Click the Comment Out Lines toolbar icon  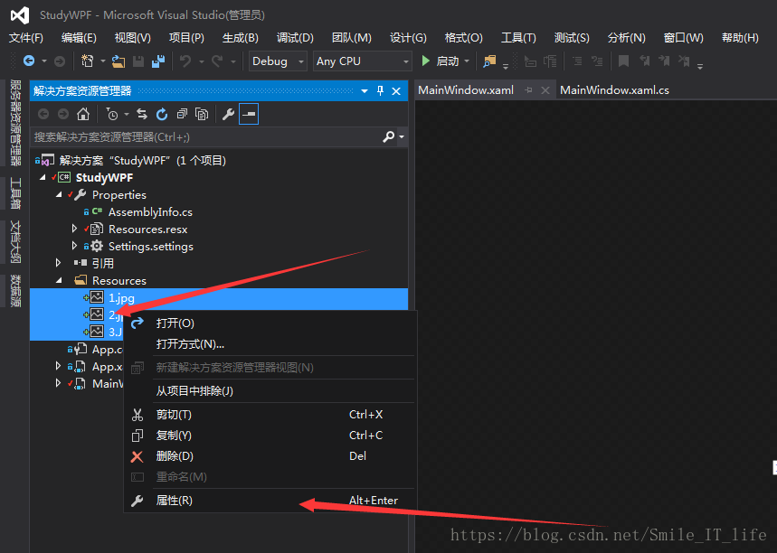[x=577, y=61]
